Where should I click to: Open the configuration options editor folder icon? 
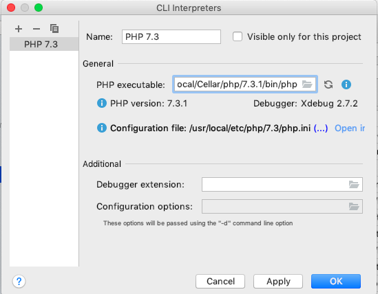point(354,207)
